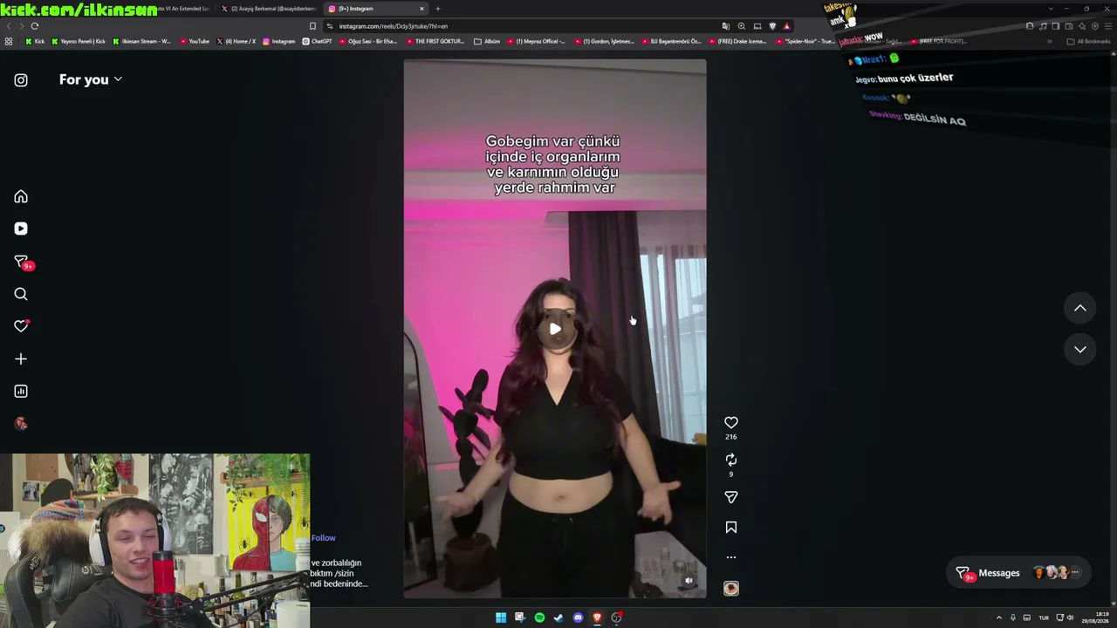Follow the reel's creator
Screen dimensions: 1117x628
click(x=323, y=538)
